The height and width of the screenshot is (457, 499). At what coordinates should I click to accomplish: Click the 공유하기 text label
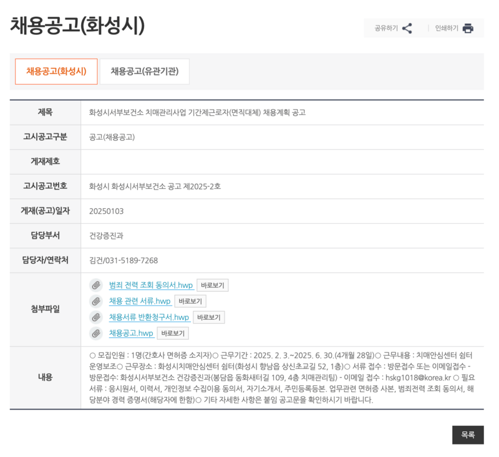387,28
